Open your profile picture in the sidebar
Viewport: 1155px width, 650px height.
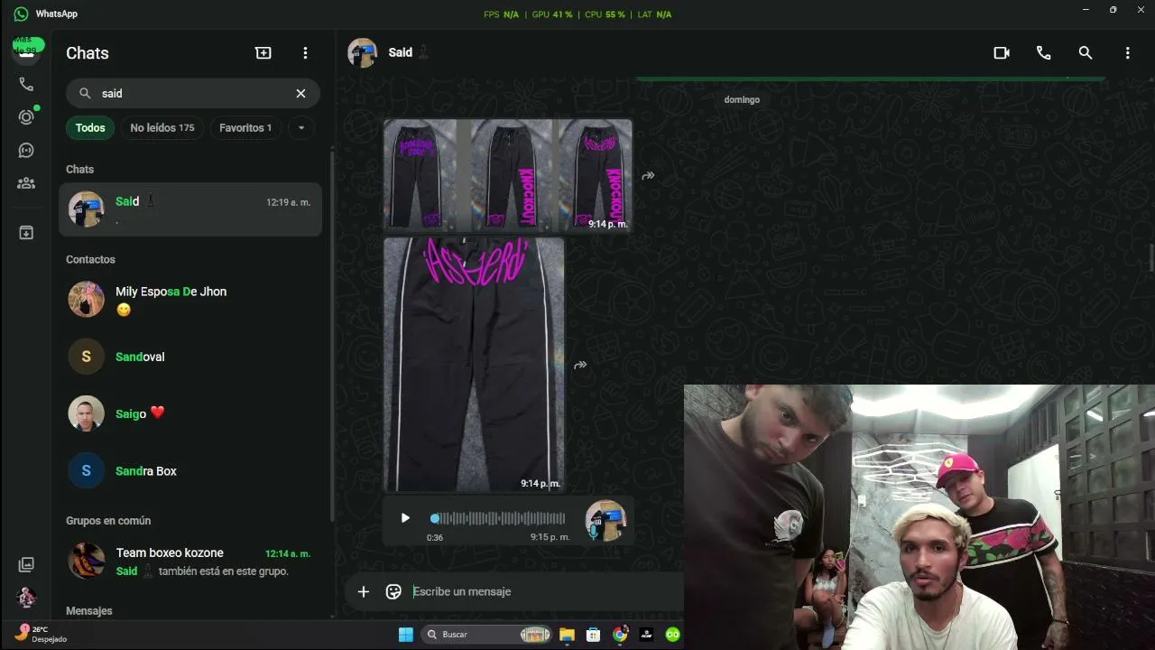coord(26,597)
